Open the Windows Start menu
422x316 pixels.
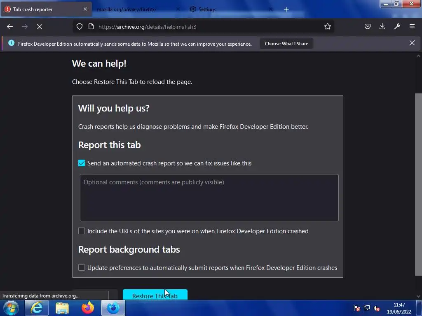(x=11, y=308)
